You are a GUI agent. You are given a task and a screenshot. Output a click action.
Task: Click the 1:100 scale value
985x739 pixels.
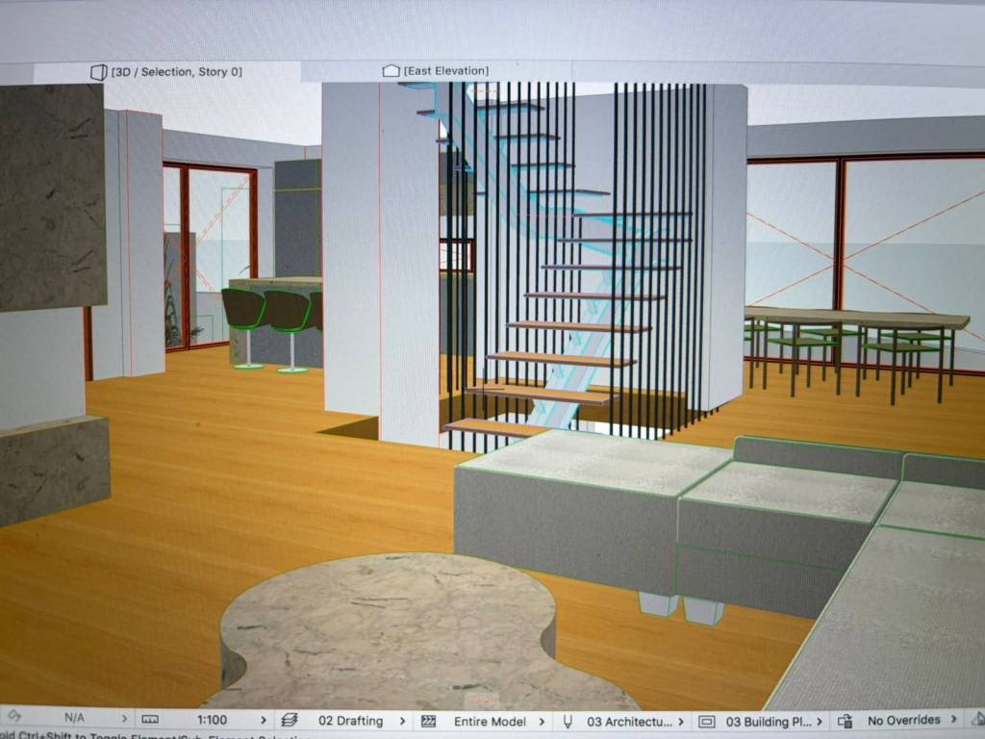(x=212, y=720)
